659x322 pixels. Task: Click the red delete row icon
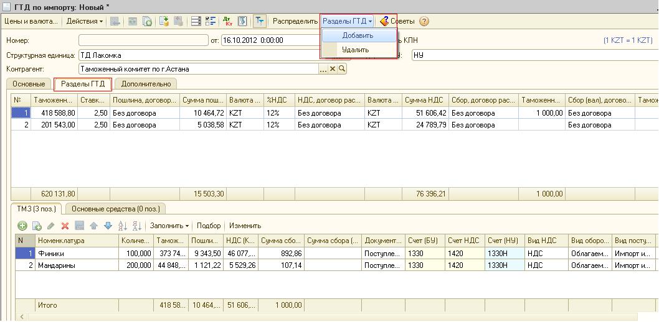click(65, 226)
